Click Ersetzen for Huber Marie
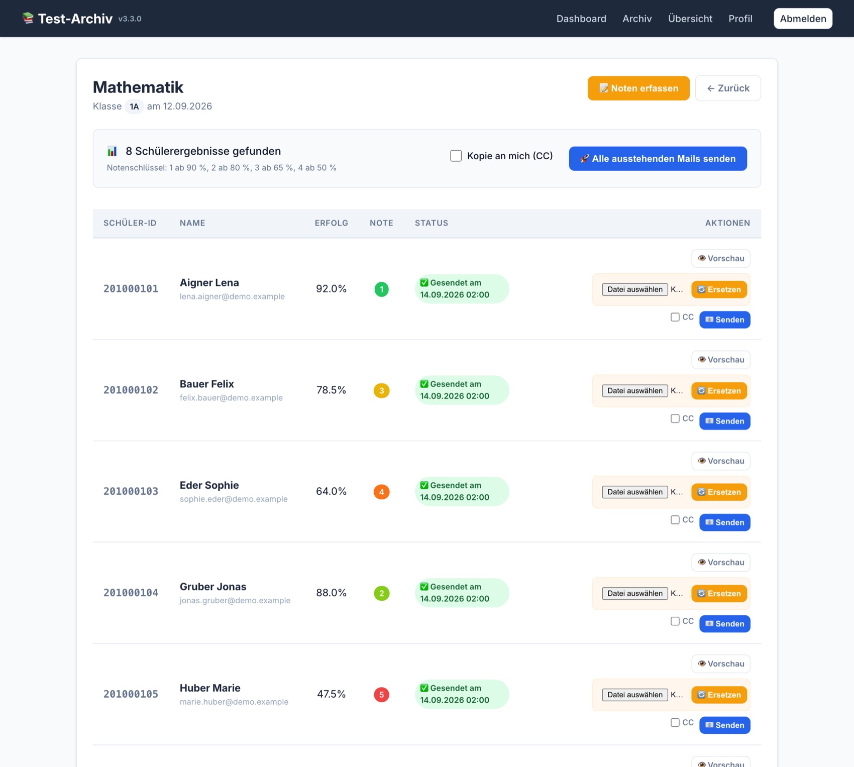 pos(719,695)
